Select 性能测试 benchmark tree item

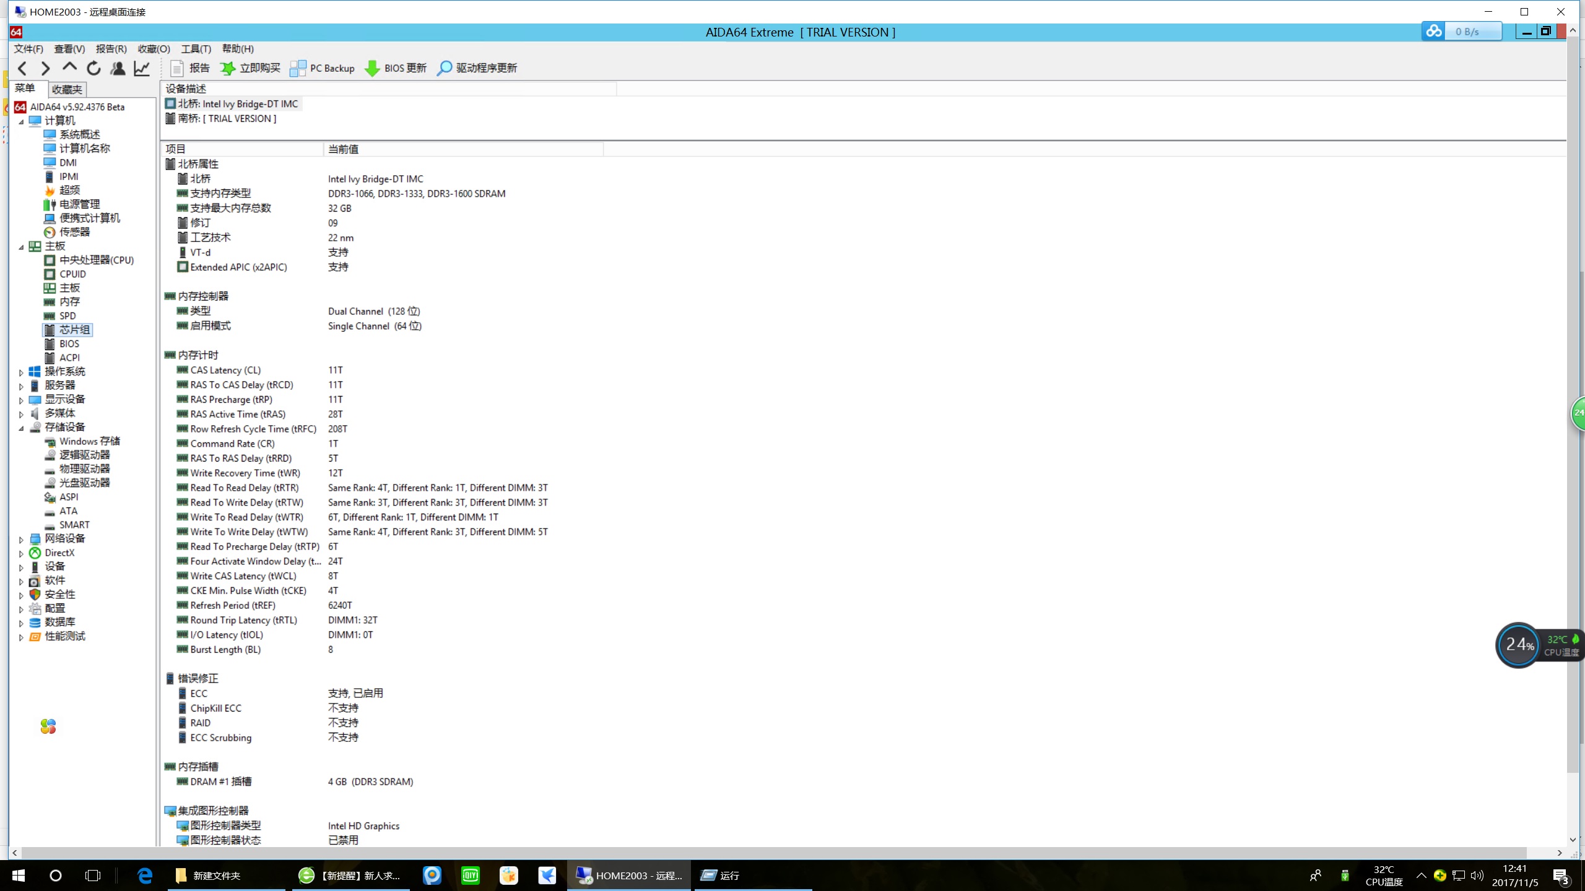(x=64, y=636)
